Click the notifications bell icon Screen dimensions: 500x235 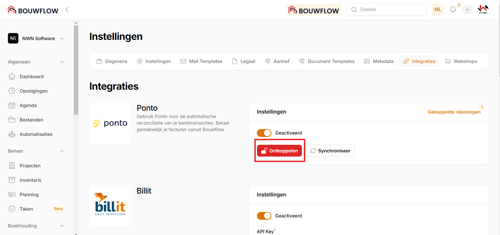(x=453, y=10)
